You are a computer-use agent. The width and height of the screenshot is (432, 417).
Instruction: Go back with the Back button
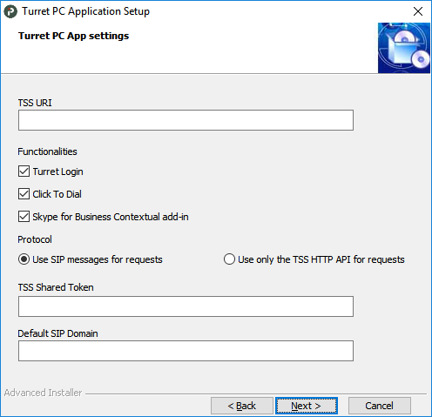242,406
